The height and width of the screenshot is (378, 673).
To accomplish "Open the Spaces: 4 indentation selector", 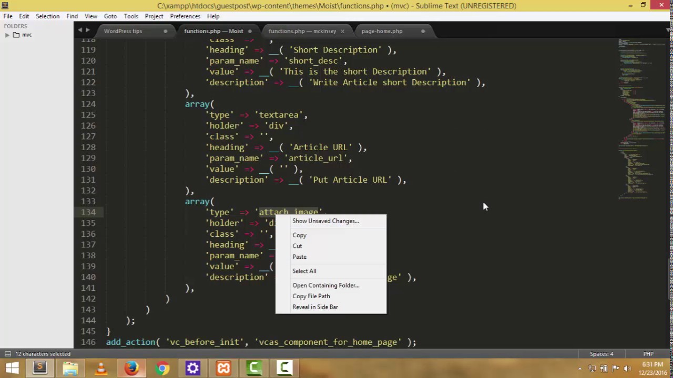I will pos(601,354).
